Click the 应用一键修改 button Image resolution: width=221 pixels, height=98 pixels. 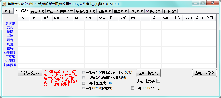tap(148, 73)
